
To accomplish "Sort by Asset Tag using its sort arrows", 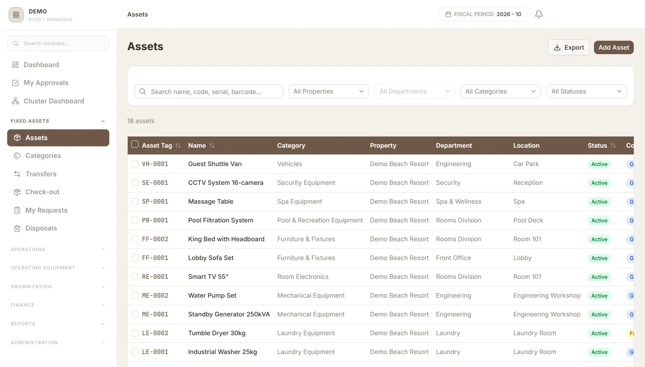I will pos(178,145).
